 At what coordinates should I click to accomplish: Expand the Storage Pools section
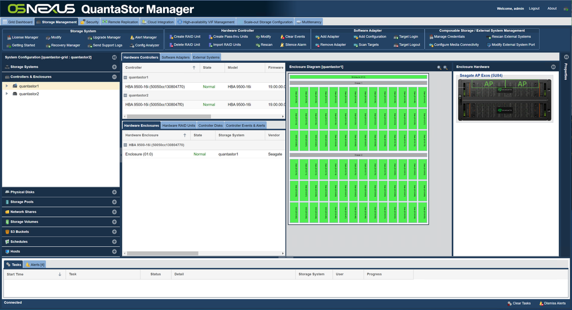(x=114, y=202)
